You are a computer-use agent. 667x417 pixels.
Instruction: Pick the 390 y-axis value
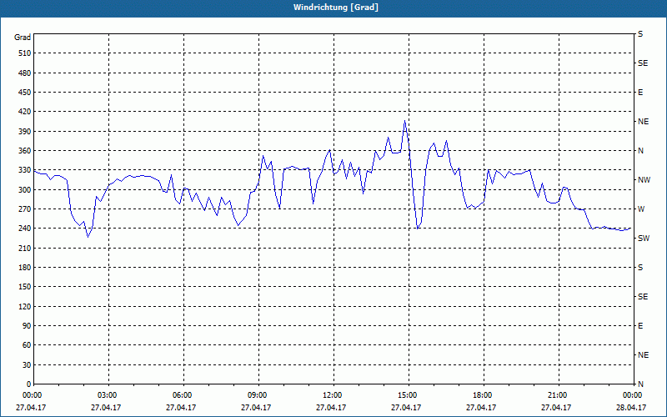click(25, 131)
